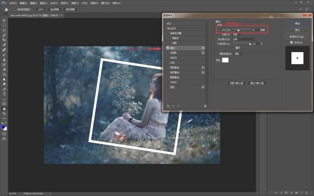Toggle Quick Mask mode icon
This screenshot has width=314, height=196.
(4, 134)
